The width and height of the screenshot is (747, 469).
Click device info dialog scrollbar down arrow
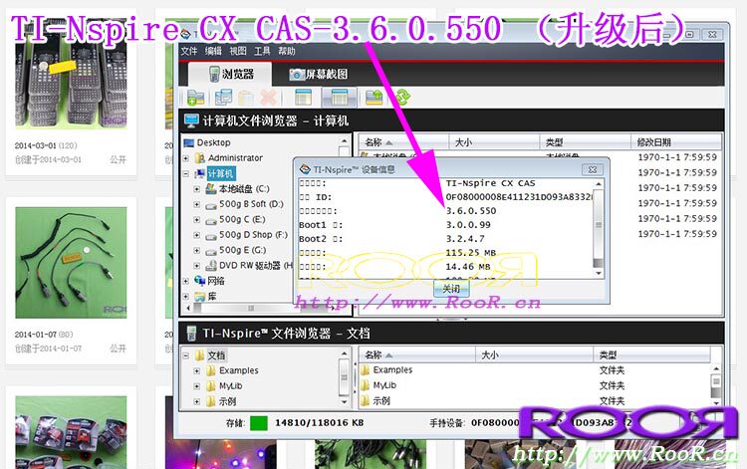pos(599,273)
